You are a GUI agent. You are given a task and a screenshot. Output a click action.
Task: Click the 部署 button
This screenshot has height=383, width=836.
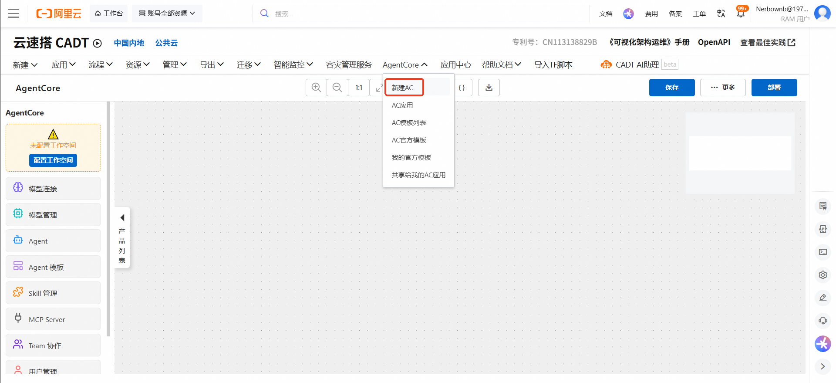click(774, 88)
